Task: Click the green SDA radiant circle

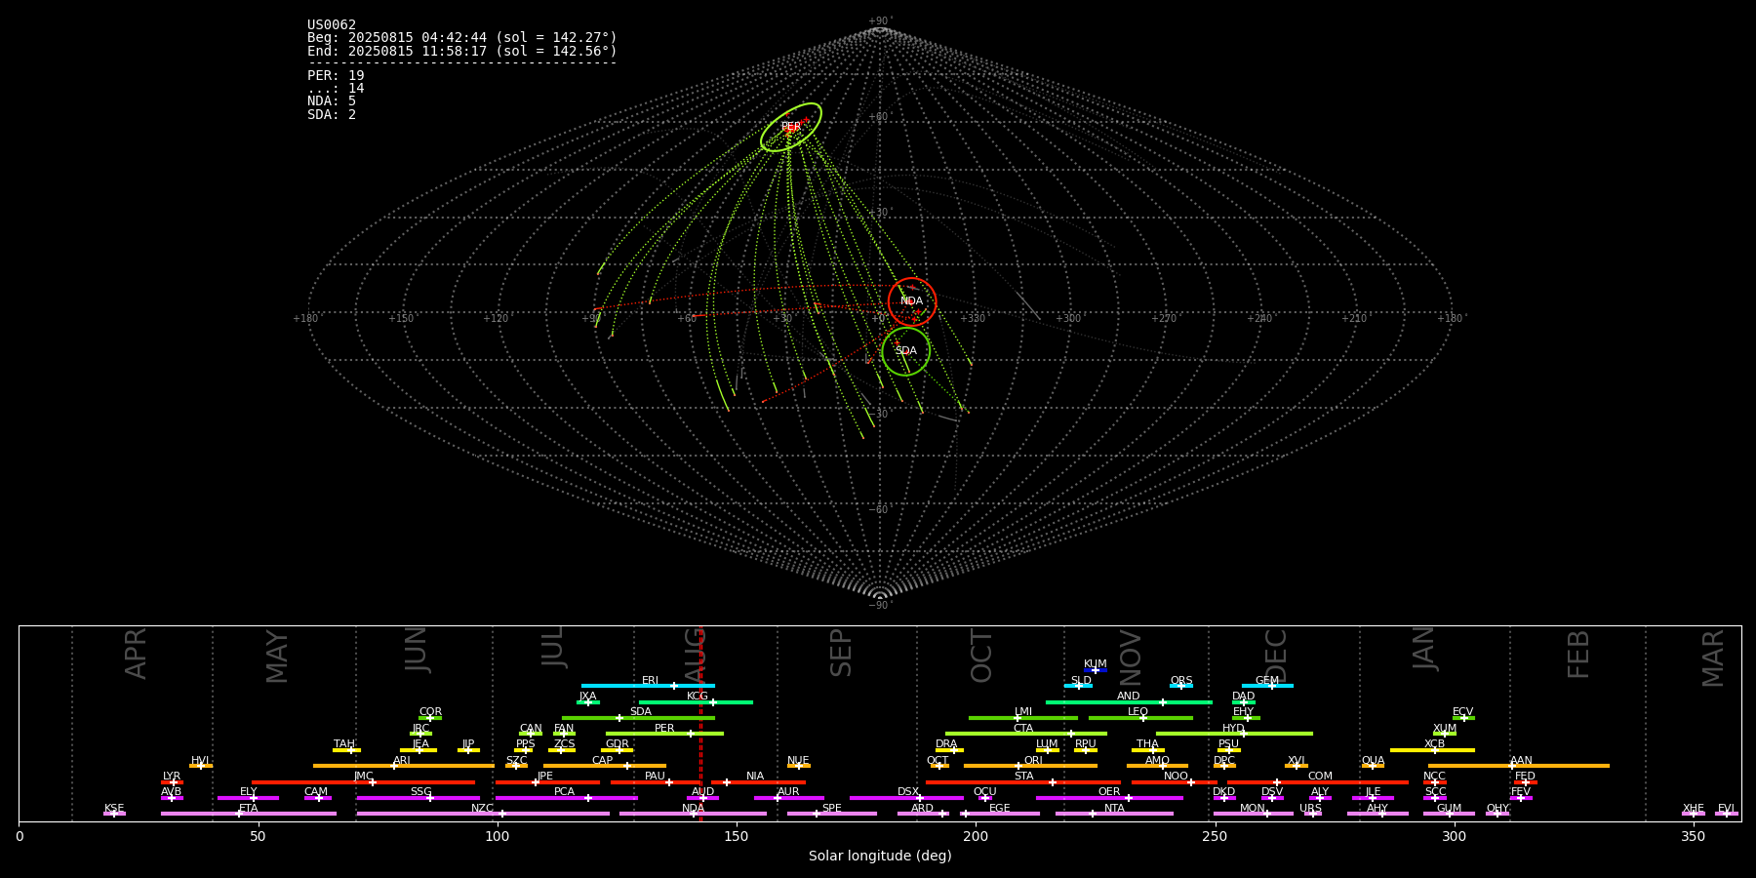Action: pos(905,351)
